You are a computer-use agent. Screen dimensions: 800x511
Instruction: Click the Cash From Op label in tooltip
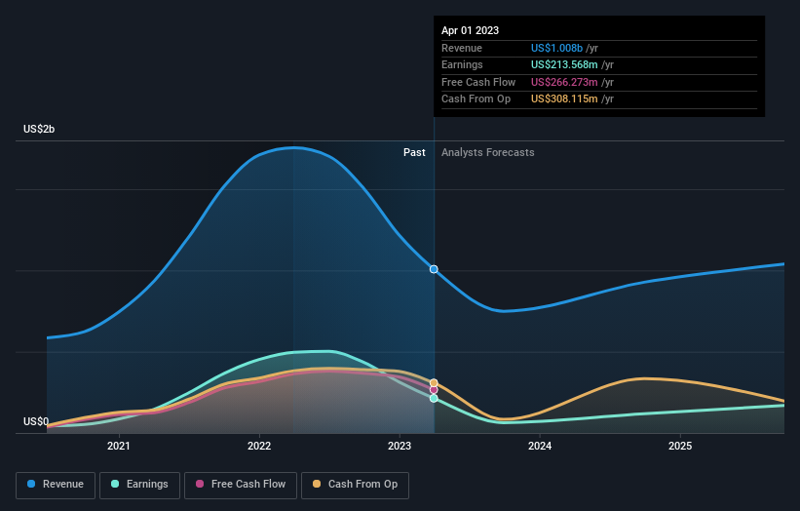(476, 99)
